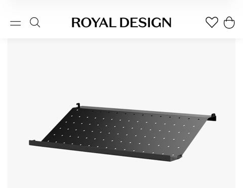Expand the main menu from the header
Screen dimensions: 243x188
tap(15, 23)
